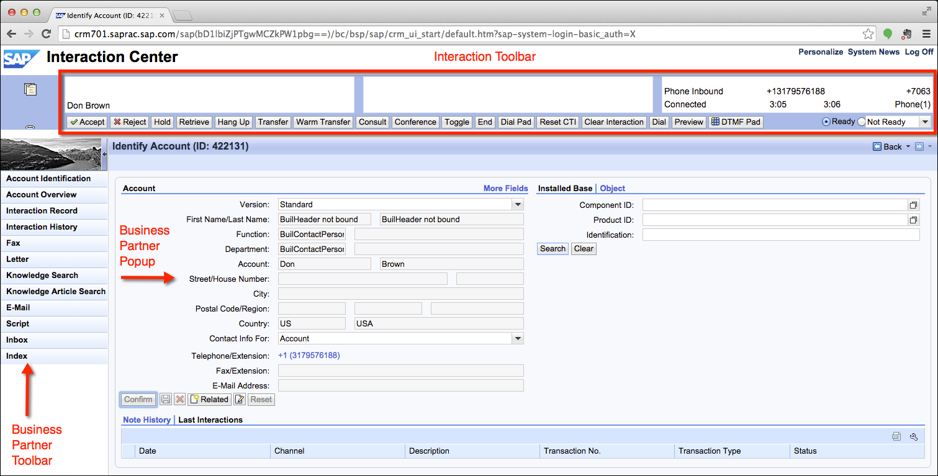Open Component ID value help icon
Screen dimensions: 938x476
913,205
